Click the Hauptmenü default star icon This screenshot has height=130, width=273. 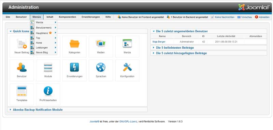[50, 33]
